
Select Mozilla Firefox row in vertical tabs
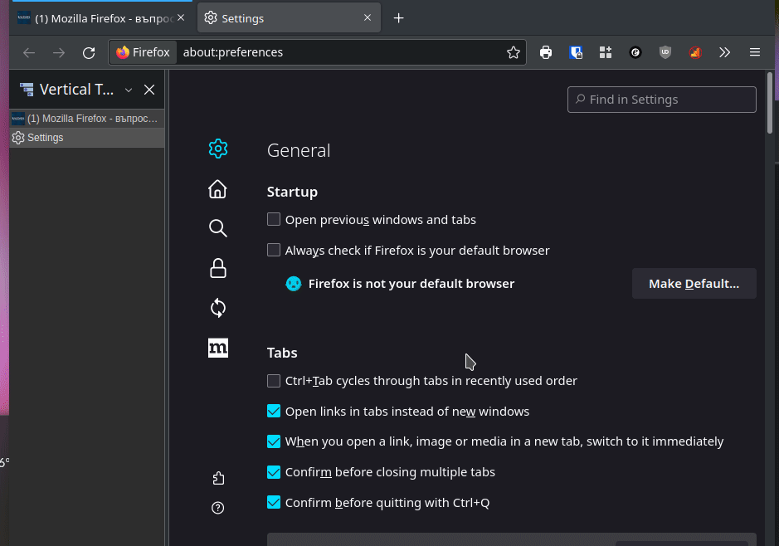87,118
